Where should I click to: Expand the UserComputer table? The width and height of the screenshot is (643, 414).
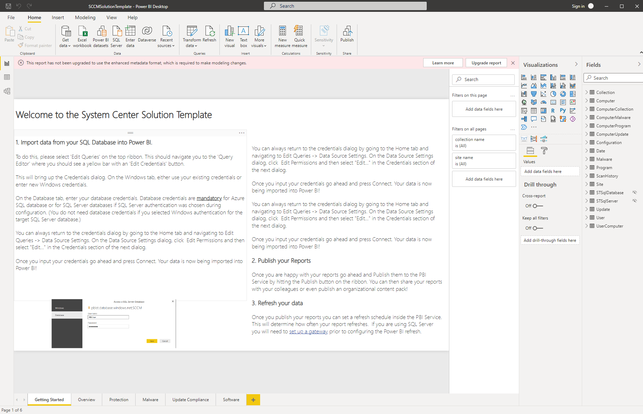[x=587, y=226]
